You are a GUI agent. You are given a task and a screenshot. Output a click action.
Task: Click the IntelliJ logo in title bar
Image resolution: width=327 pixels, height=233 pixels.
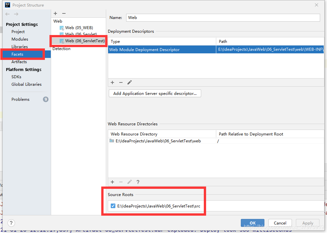(x=8, y=5)
